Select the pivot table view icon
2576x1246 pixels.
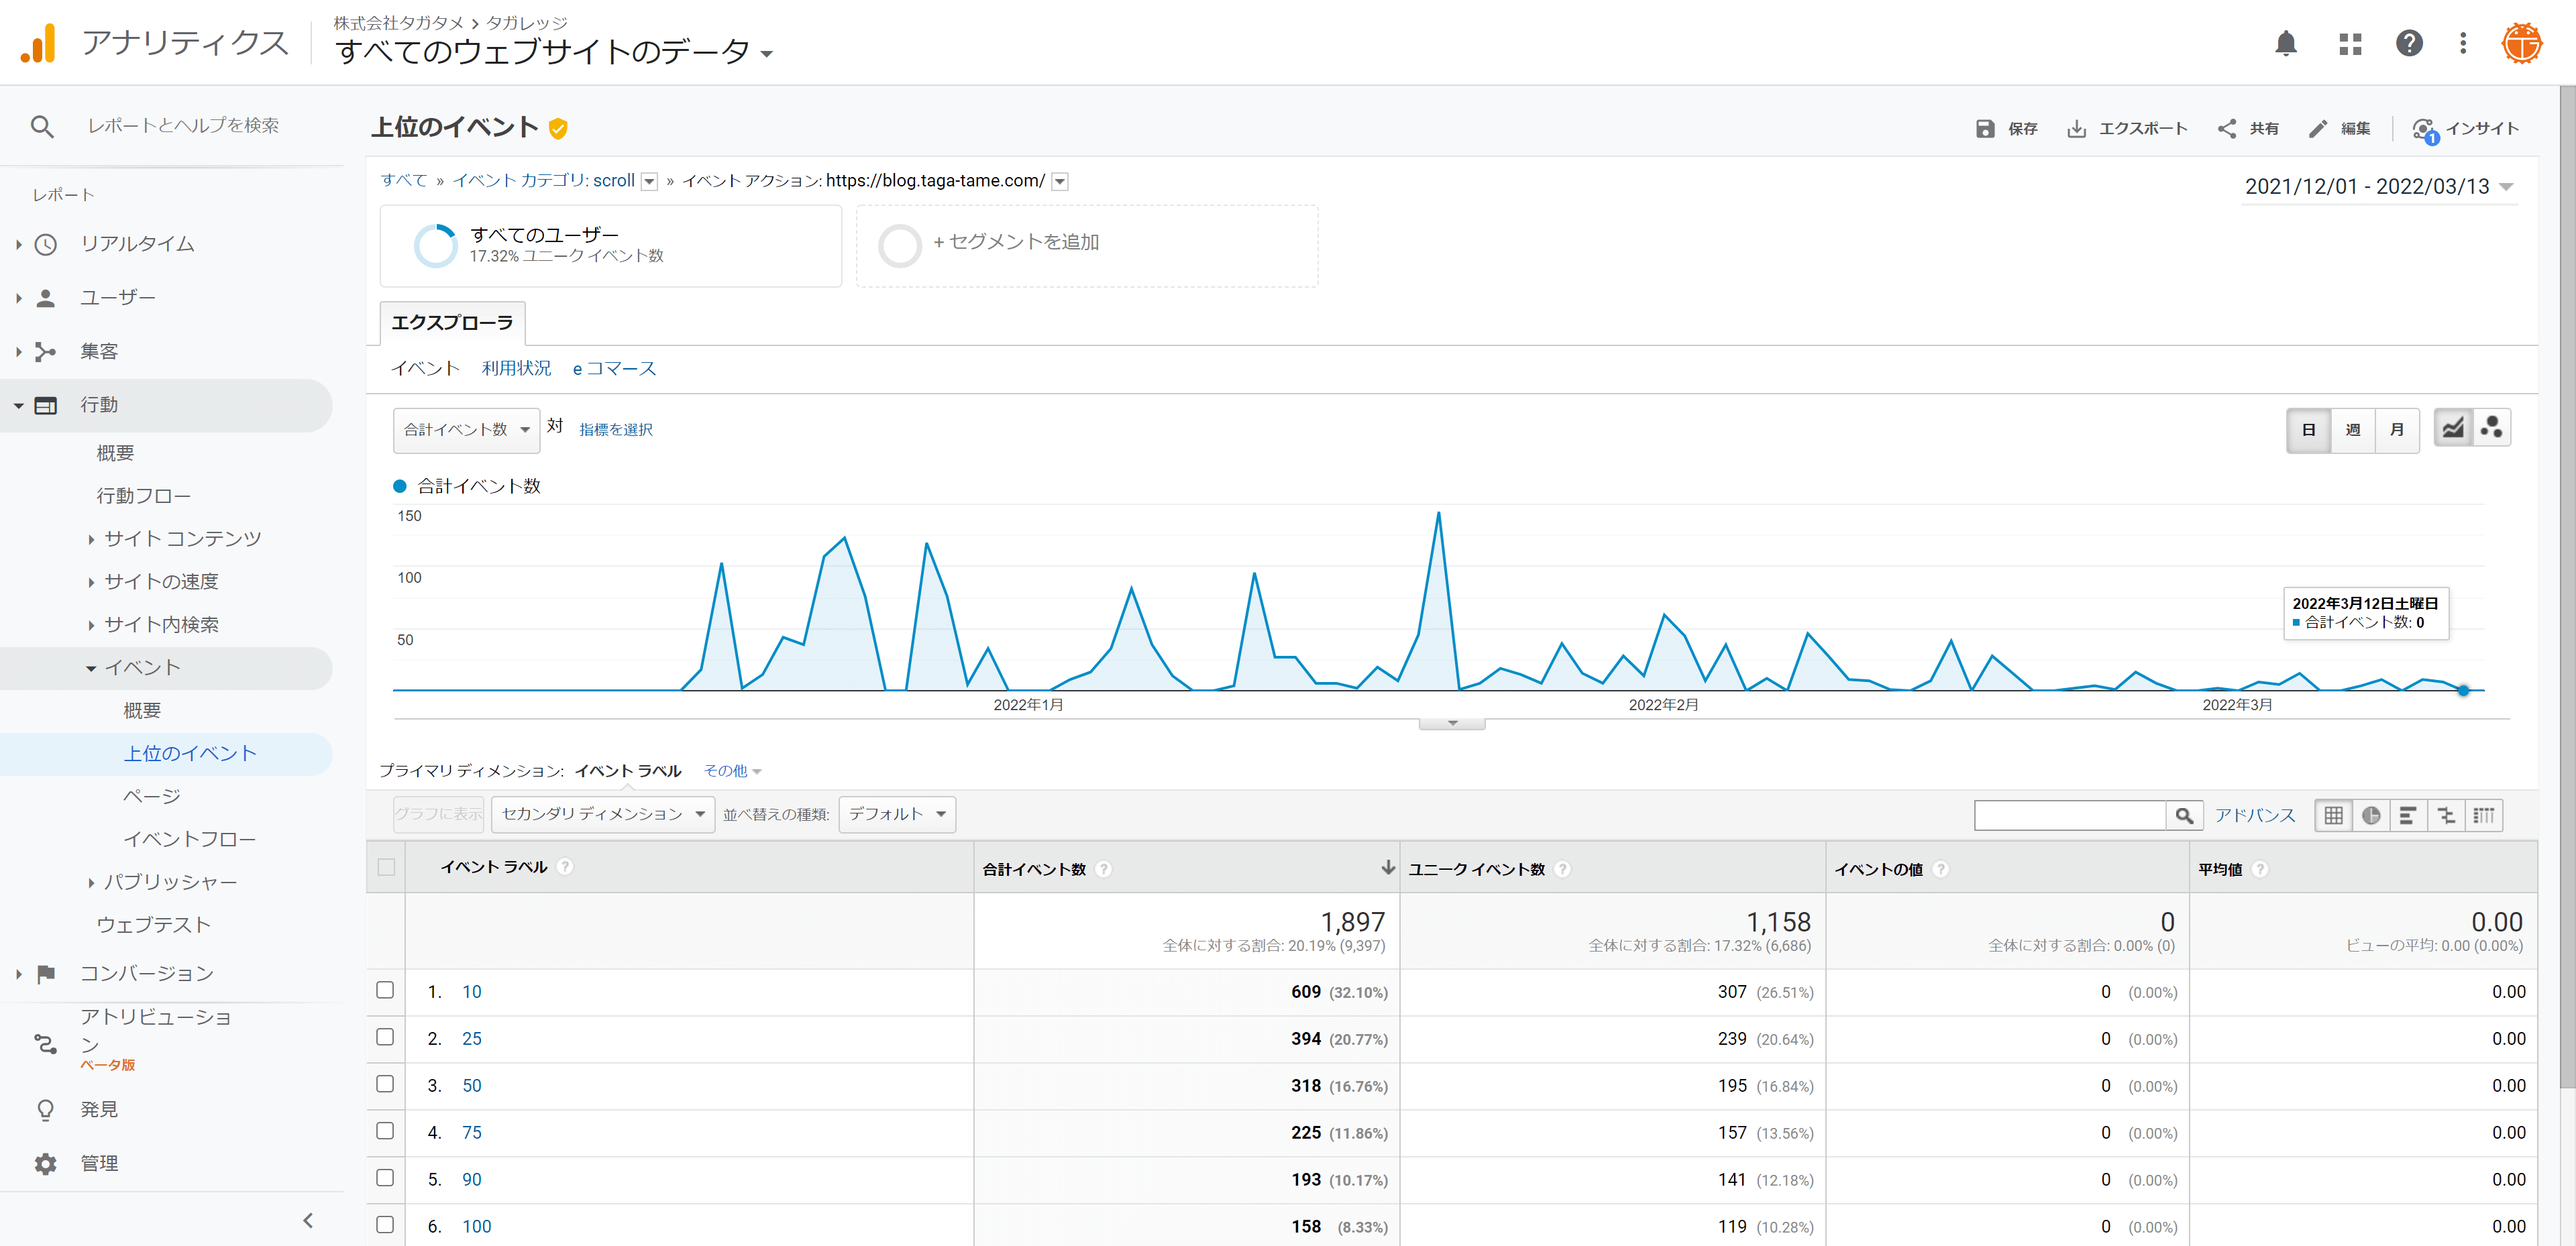click(x=2484, y=815)
